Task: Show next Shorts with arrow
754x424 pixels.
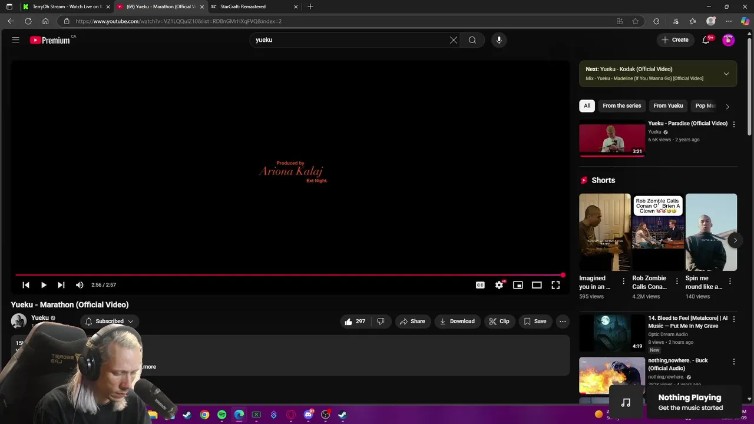Action: pyautogui.click(x=735, y=240)
